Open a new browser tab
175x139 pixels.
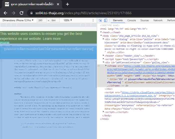(x=67, y=4)
